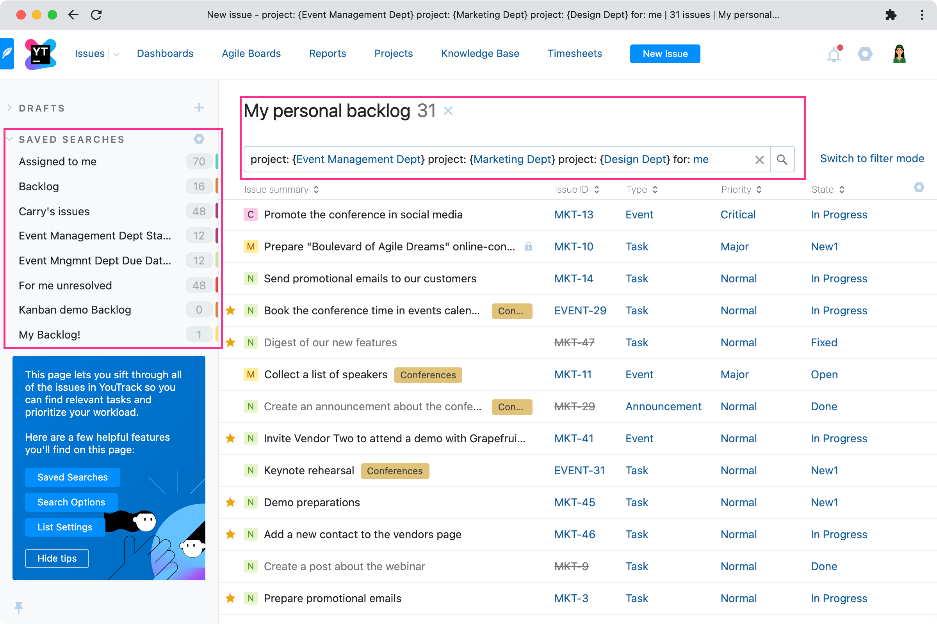Clear the search query using the X icon
The image size is (937, 624).
coord(759,159)
